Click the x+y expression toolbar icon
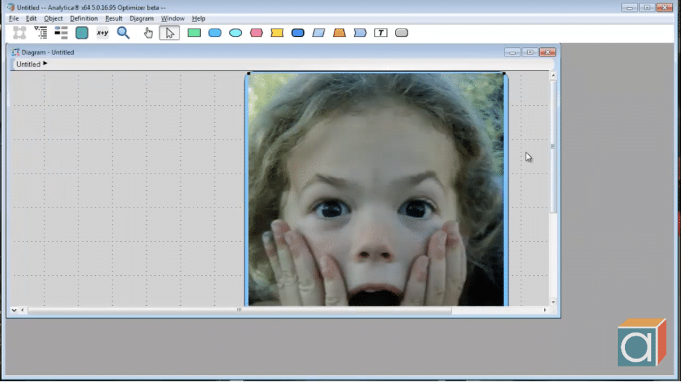Image resolution: width=681 pixels, height=383 pixels. (x=102, y=33)
